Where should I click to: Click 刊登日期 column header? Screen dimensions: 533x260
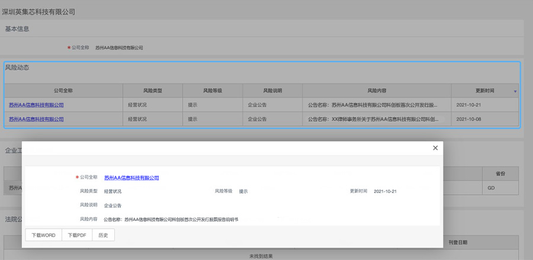458,243
